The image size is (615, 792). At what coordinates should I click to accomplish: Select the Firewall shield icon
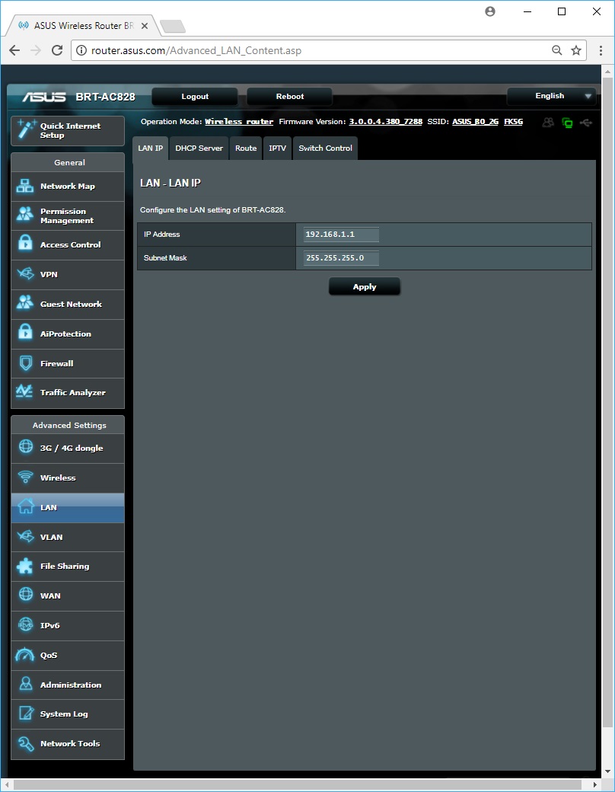tap(26, 363)
